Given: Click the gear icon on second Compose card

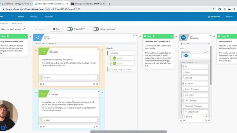Looking at the screenshot, I should (97, 126).
